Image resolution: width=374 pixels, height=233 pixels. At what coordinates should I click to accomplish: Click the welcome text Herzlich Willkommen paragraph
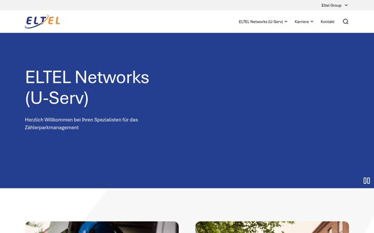(x=82, y=124)
